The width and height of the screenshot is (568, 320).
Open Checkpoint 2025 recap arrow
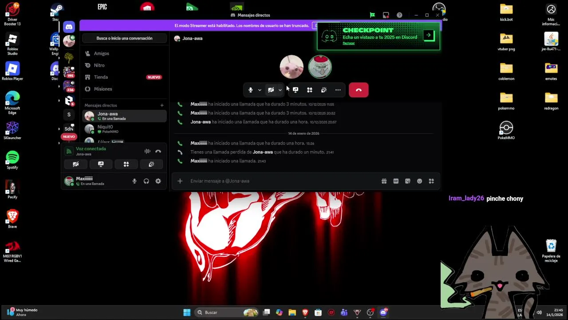[429, 35]
